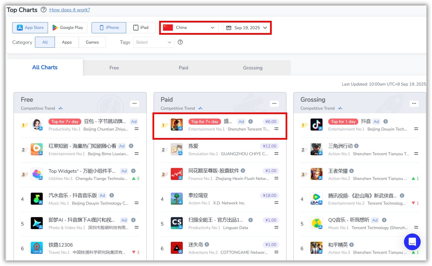Click the ¥18.00 price tag for 泰拉瑞亚
The height and width of the screenshot is (266, 432).
click(270, 195)
